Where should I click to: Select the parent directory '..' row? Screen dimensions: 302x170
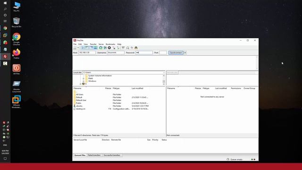tap(119, 92)
